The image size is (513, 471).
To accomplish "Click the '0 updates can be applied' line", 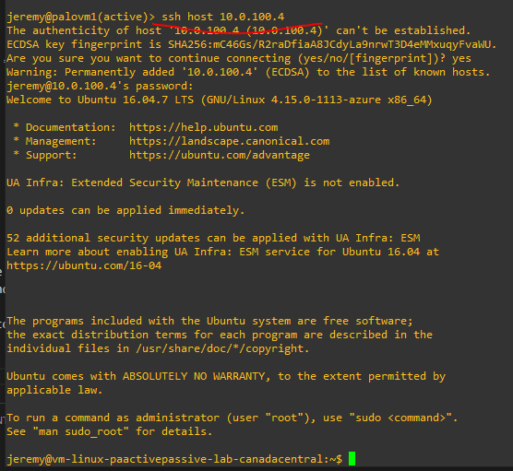I will [125, 210].
